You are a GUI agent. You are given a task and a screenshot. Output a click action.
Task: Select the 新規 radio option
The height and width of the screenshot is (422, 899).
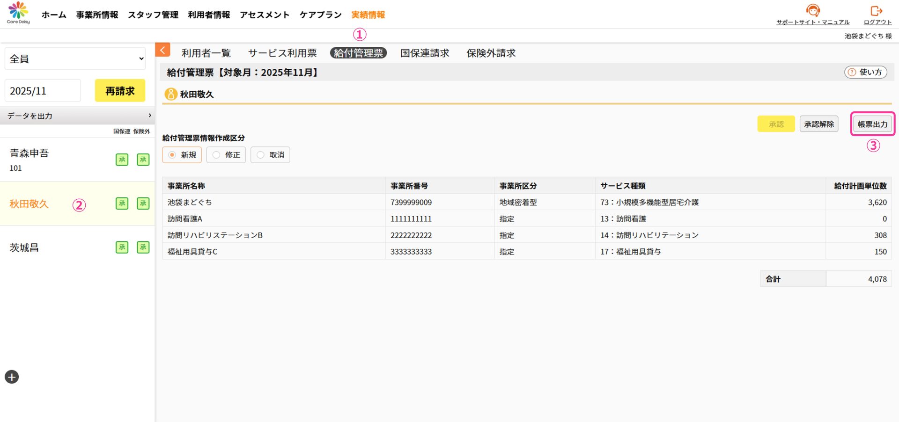(172, 155)
